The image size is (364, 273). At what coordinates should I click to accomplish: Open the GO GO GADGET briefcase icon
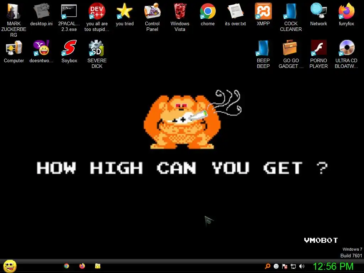291,48
